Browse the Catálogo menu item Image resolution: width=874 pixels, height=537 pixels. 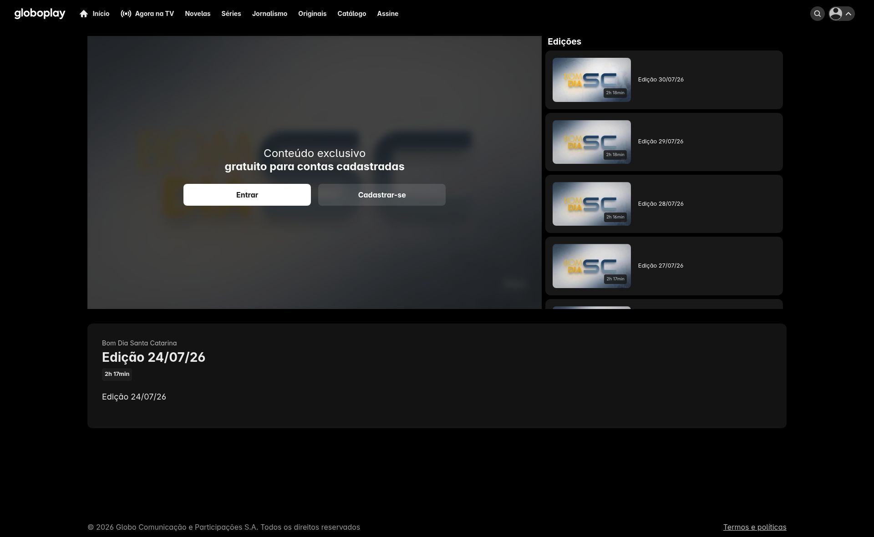click(352, 14)
